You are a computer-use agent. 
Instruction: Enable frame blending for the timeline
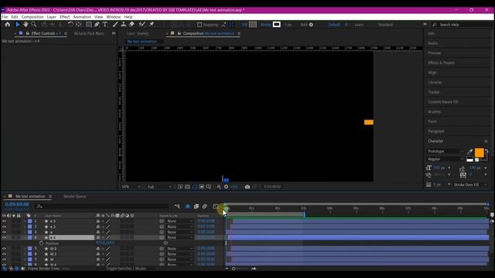[x=196, y=206]
